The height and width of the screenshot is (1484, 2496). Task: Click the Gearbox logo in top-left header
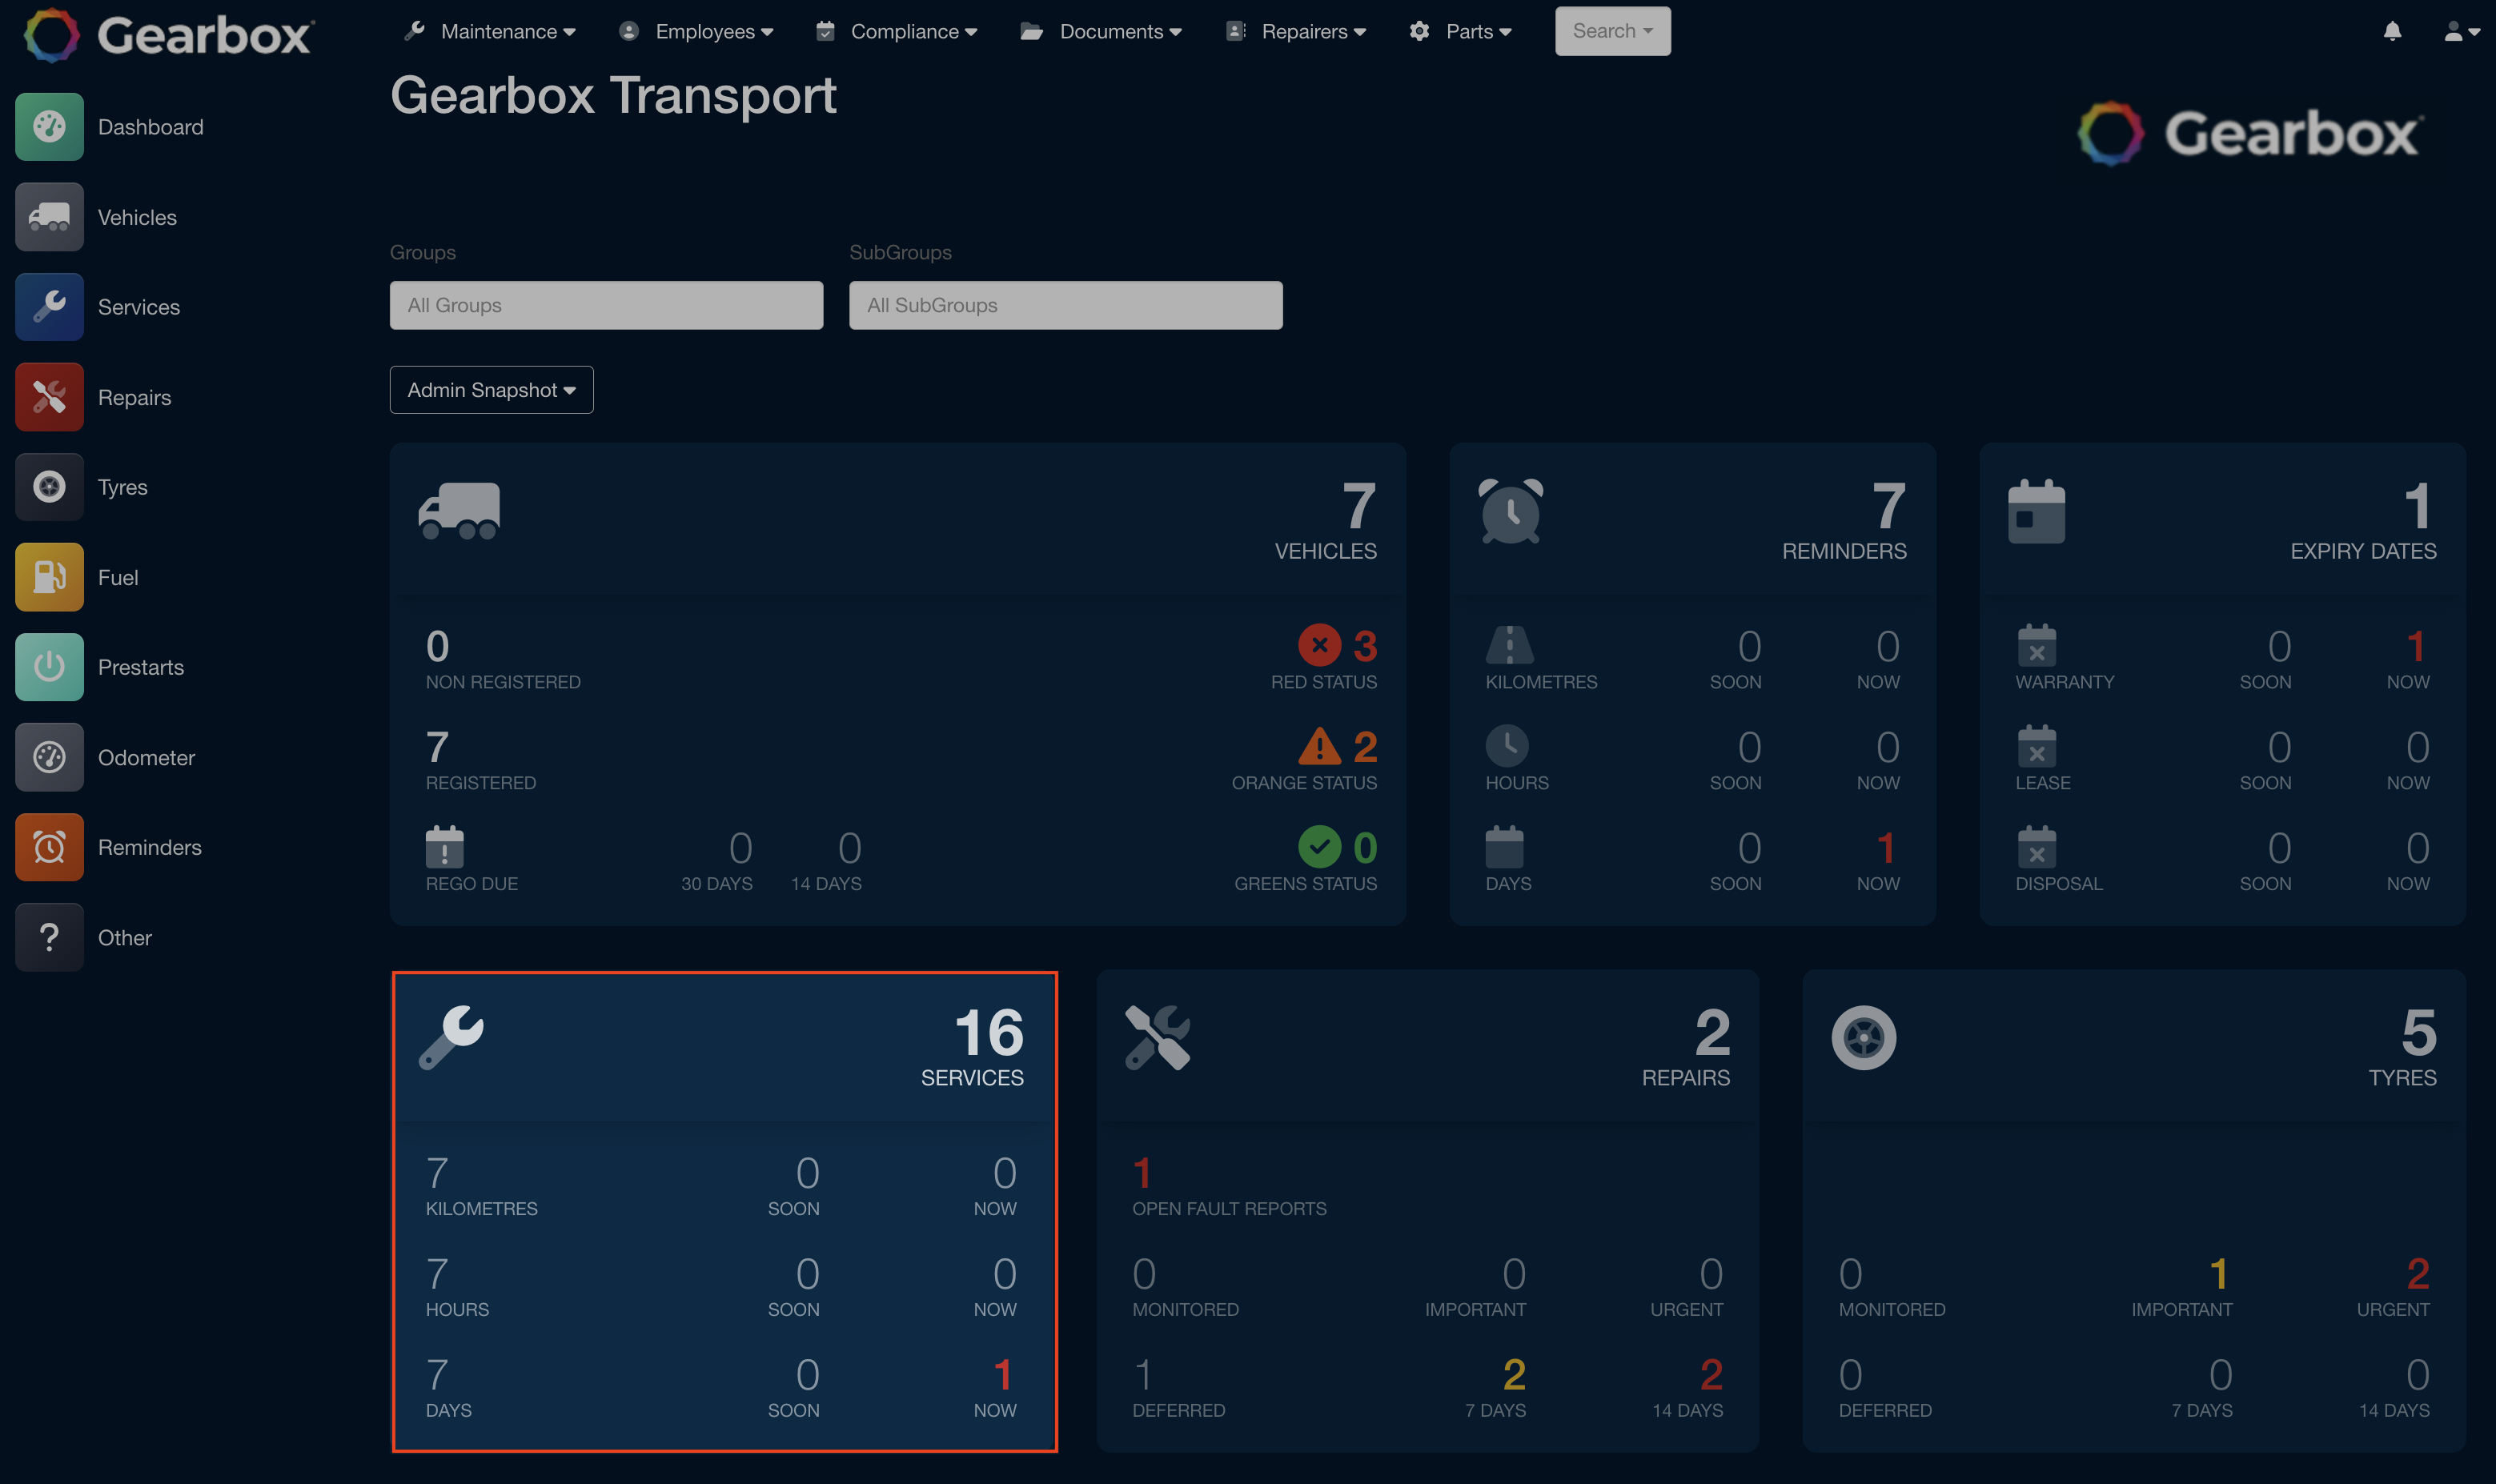pyautogui.click(x=167, y=35)
